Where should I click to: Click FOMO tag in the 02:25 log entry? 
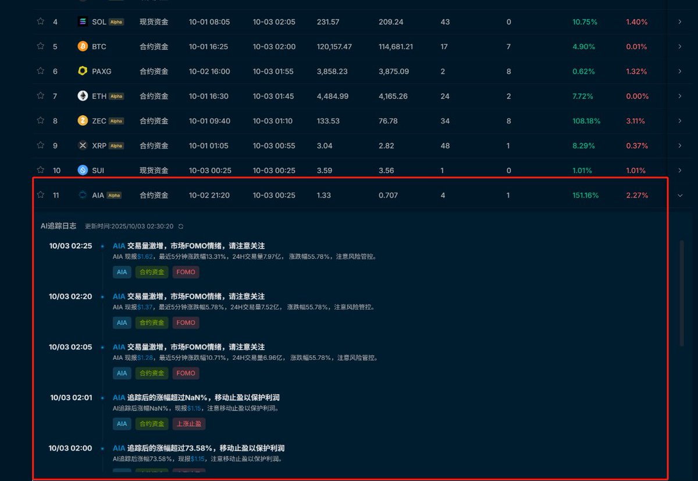click(186, 272)
